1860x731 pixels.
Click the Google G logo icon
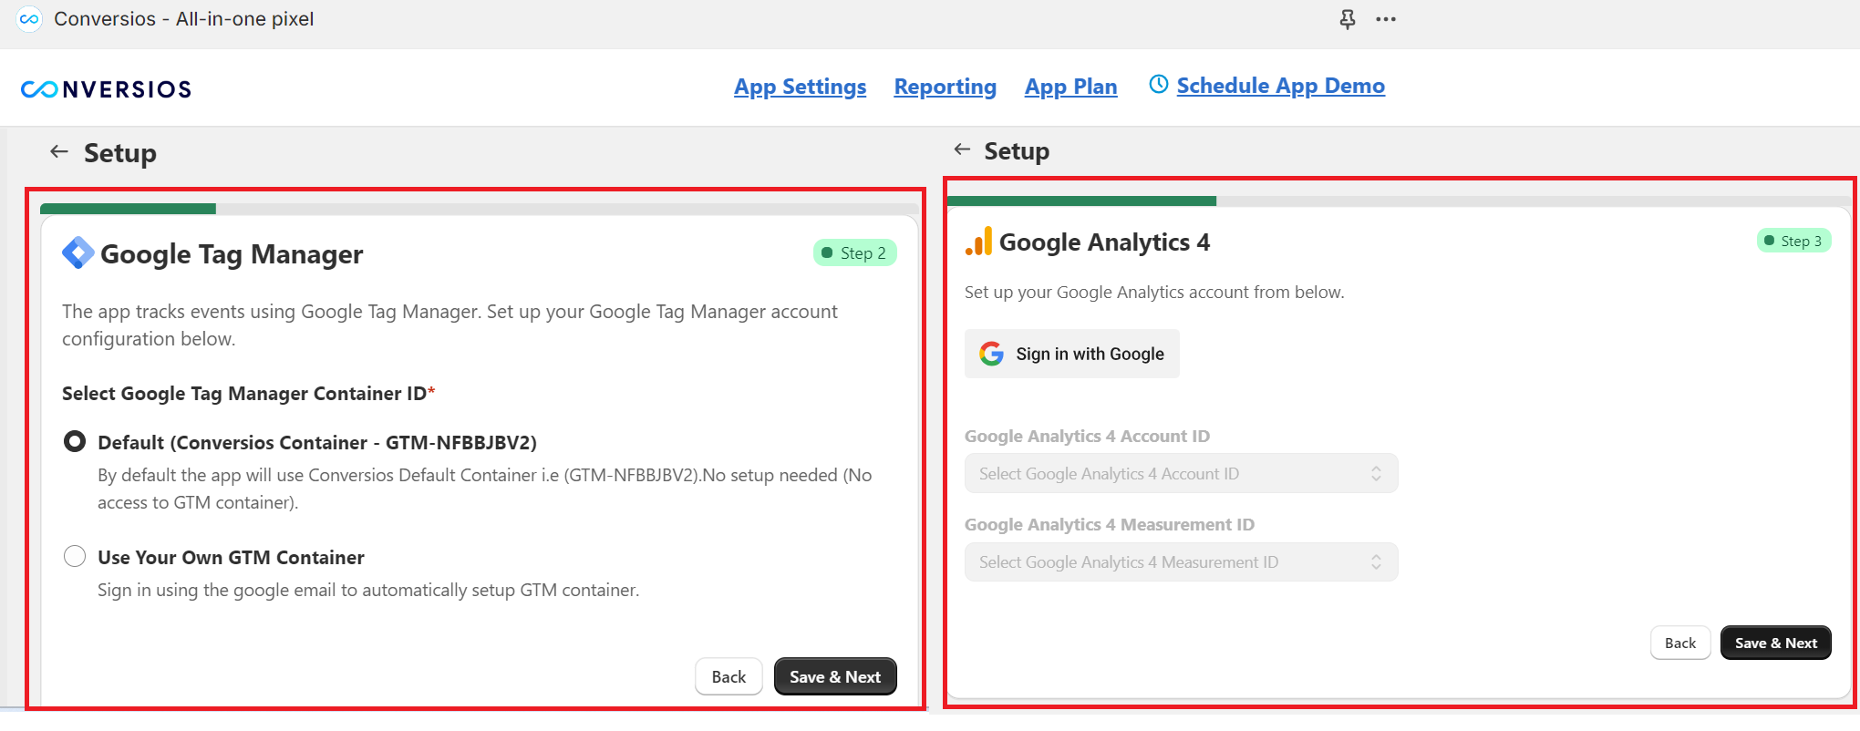coord(991,354)
